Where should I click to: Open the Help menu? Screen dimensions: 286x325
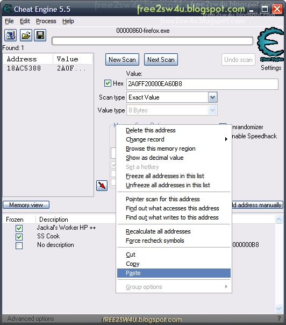coord(68,21)
